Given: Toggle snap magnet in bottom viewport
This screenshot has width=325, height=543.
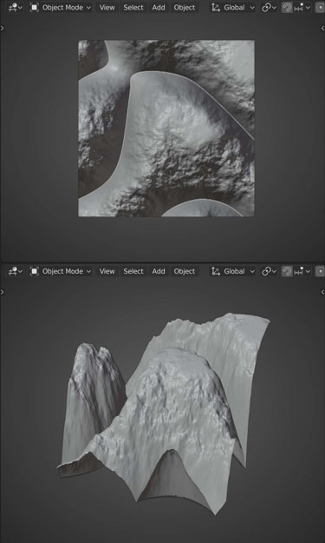Looking at the screenshot, I should click(x=287, y=271).
